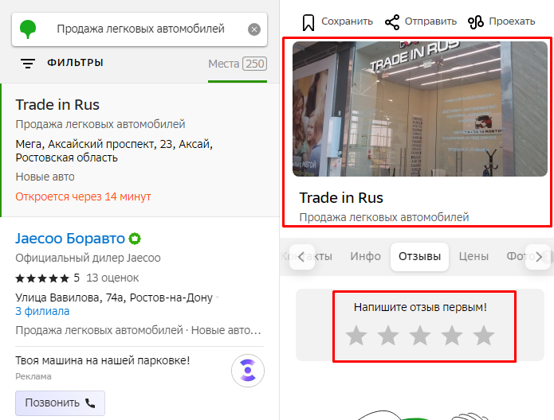Open the Trade in Rus storefront photo
The image size is (554, 420).
[420, 109]
